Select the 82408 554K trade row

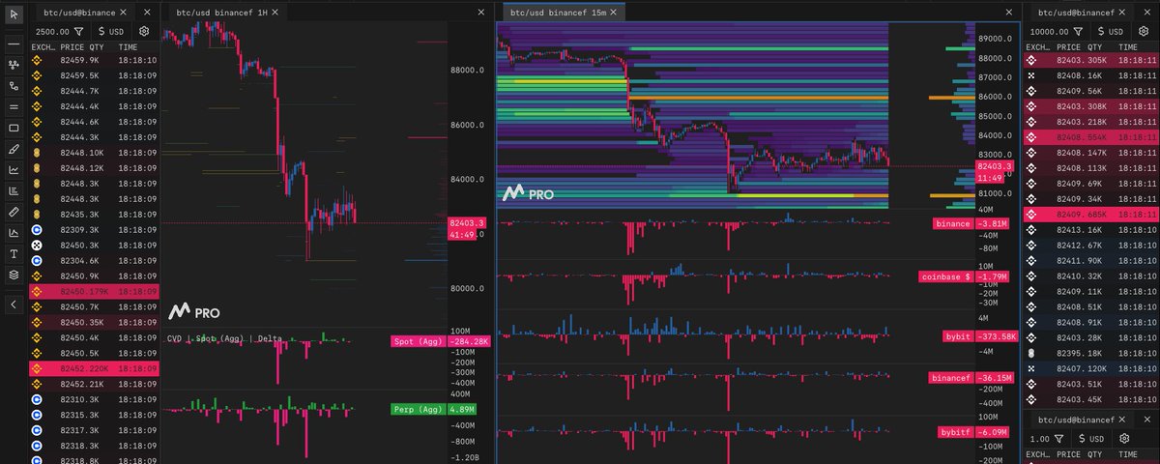1089,139
